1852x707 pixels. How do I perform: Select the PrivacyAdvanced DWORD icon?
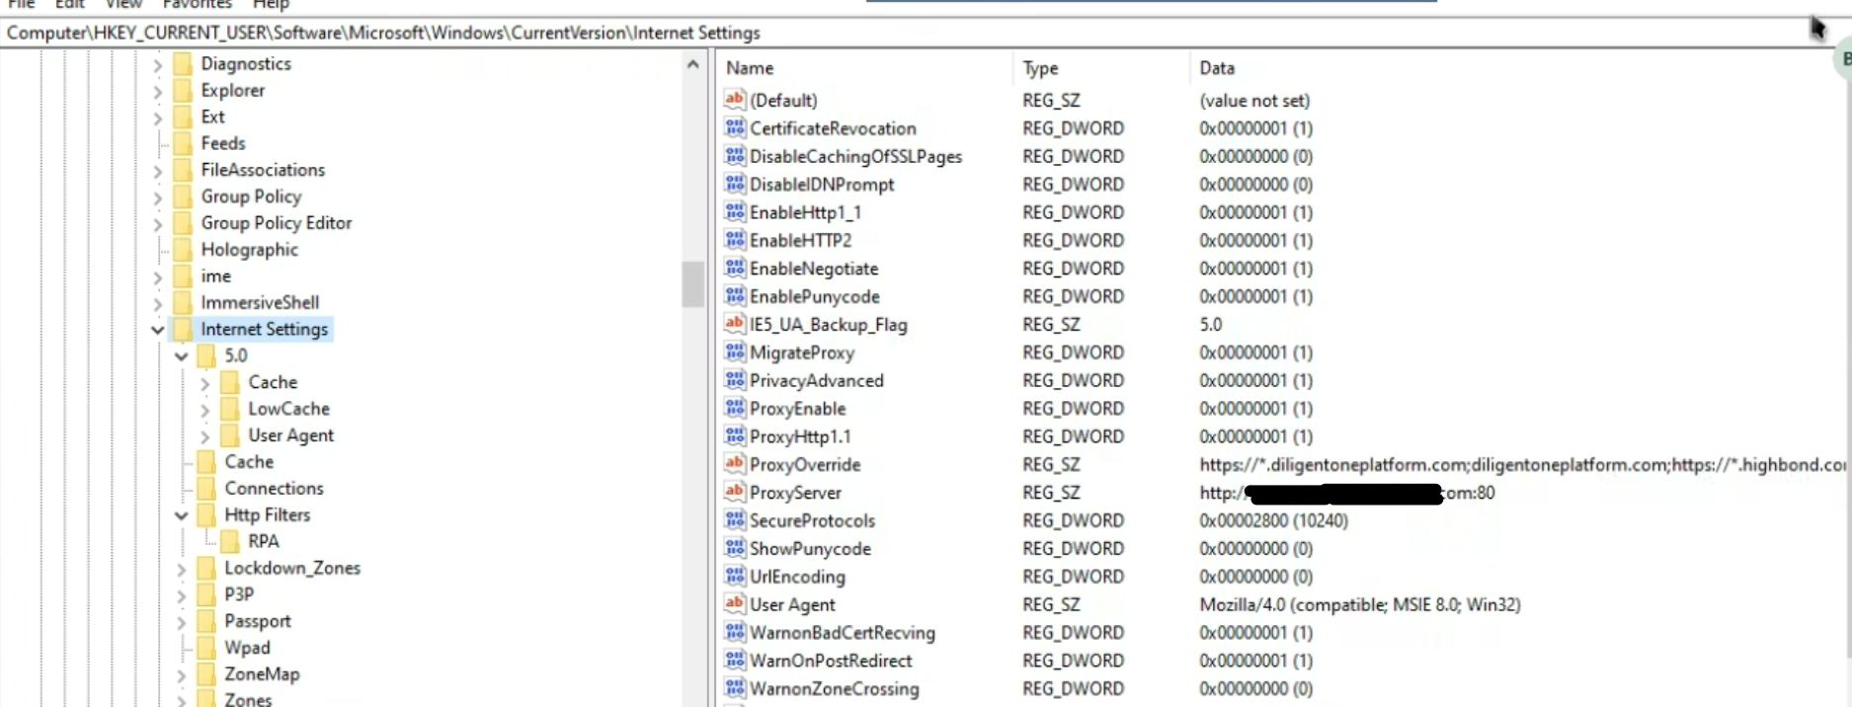click(735, 380)
